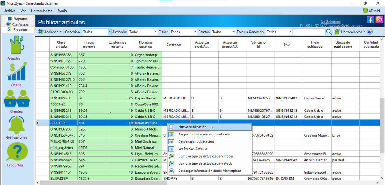The image size is (385, 185).
Task: Click the search text field
Action: click(309, 32)
